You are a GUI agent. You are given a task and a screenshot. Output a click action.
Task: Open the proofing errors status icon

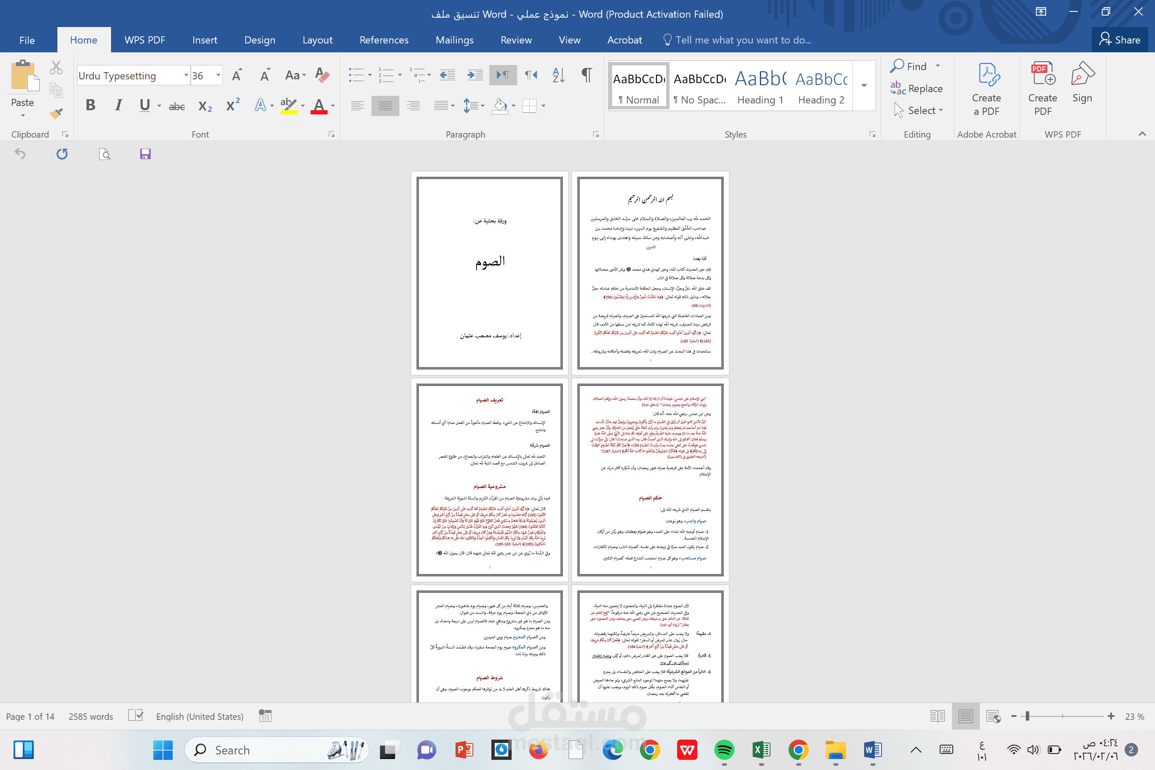tap(136, 716)
